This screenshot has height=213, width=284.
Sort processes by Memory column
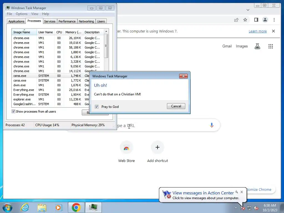[x=73, y=32]
